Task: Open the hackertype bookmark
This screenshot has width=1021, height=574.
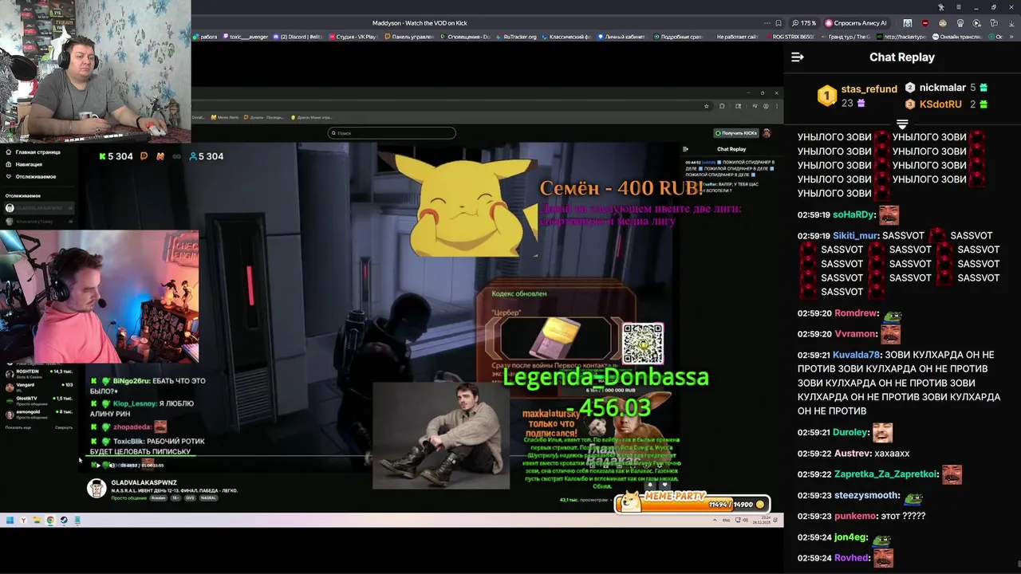Action: click(901, 37)
